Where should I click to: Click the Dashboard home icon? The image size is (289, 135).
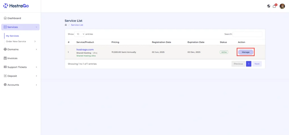pyautogui.click(x=5, y=18)
